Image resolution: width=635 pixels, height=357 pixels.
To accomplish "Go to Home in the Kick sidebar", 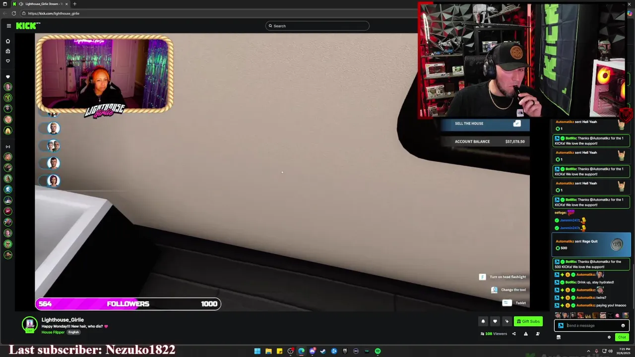I will pyautogui.click(x=8, y=41).
